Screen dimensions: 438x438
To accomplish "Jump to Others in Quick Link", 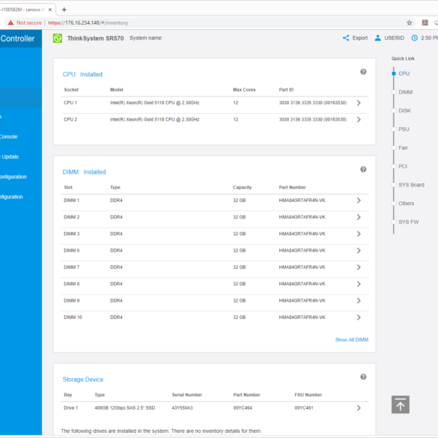I will click(x=406, y=204).
